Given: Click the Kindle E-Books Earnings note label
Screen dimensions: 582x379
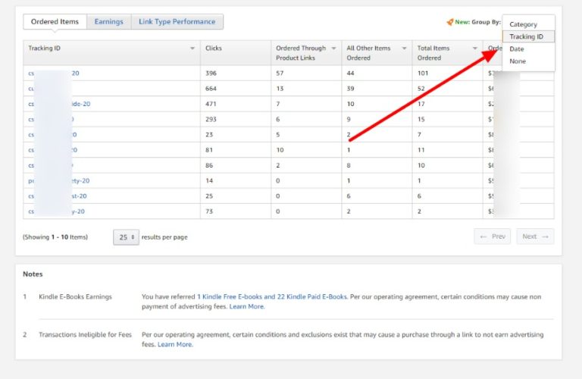Looking at the screenshot, I should (75, 296).
